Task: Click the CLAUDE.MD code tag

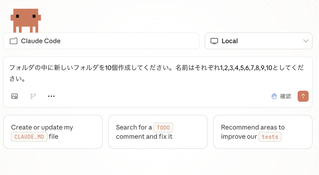Action: coord(29,137)
